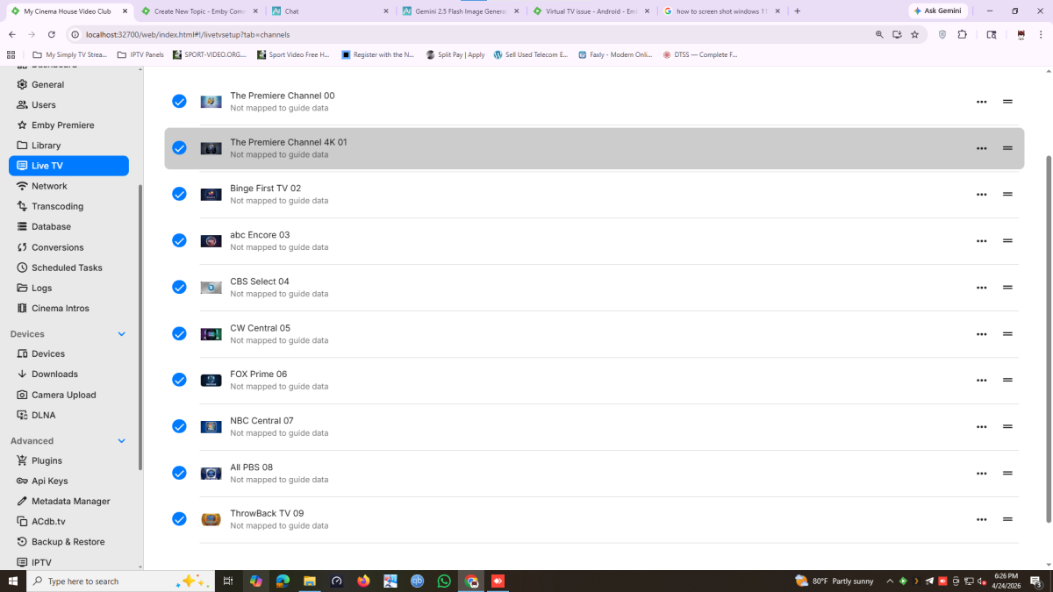Switch to Virtual TV issue browser tab
This screenshot has width=1053, height=592.
click(591, 11)
